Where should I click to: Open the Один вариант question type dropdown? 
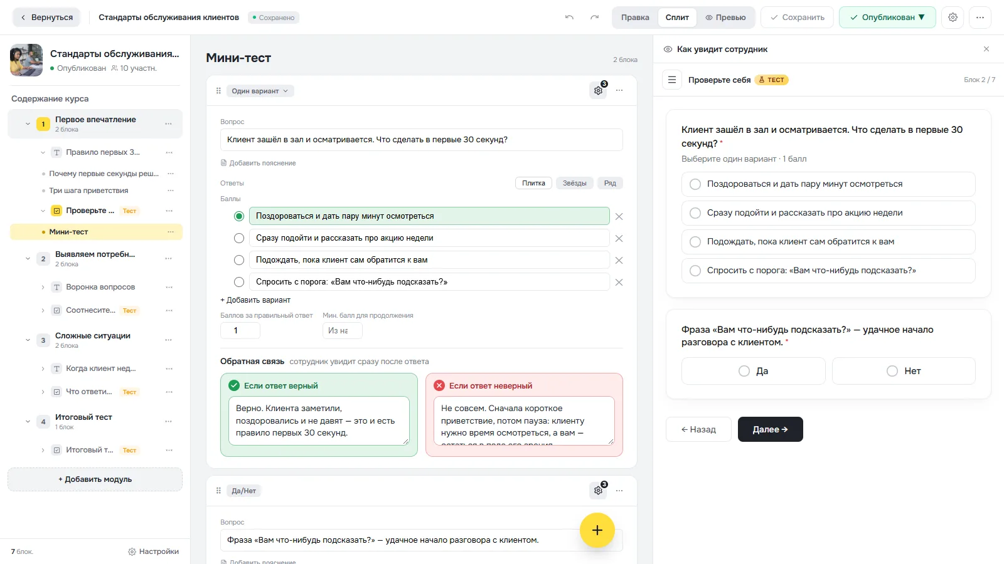pos(260,91)
